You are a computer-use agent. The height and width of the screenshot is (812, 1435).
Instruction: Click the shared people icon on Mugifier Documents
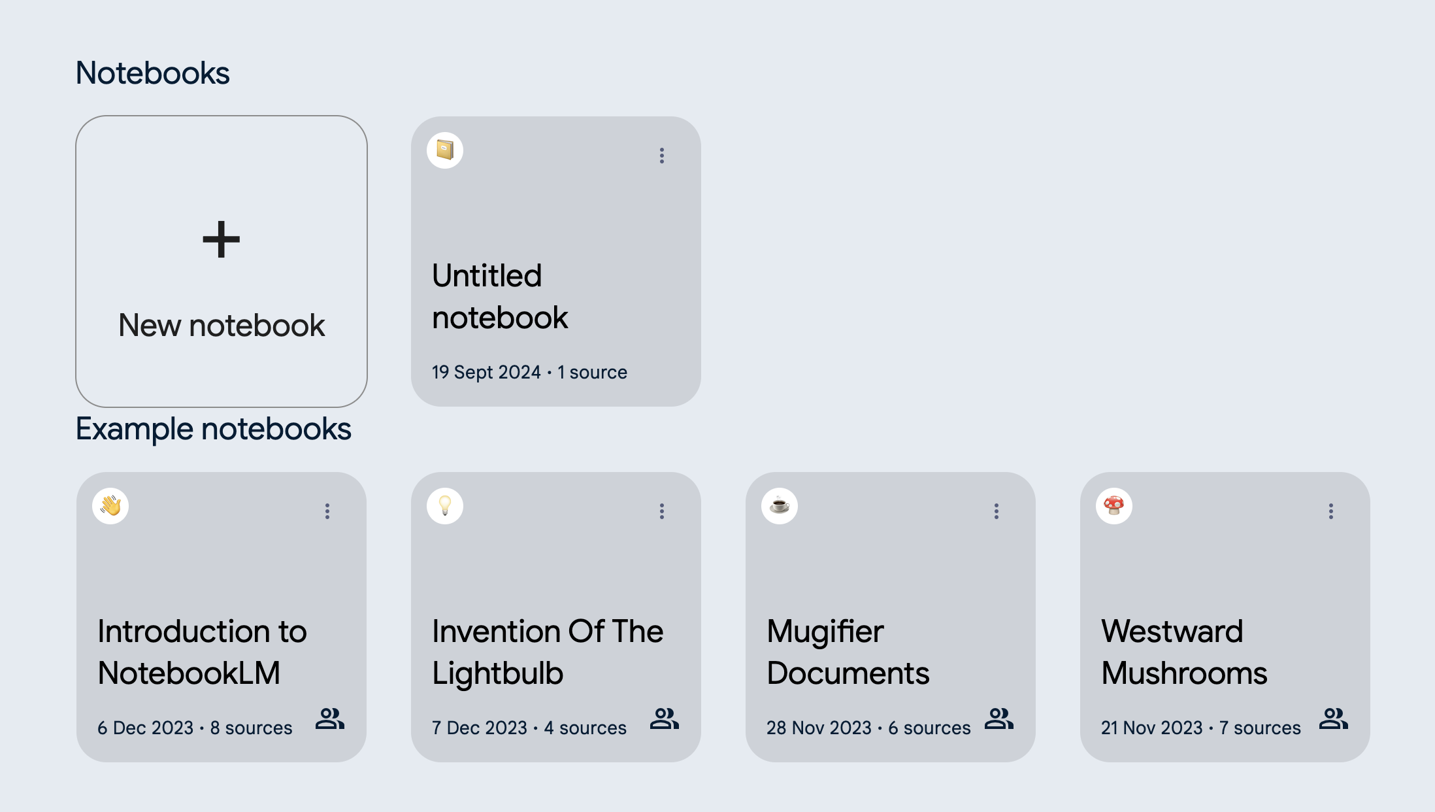click(x=999, y=719)
